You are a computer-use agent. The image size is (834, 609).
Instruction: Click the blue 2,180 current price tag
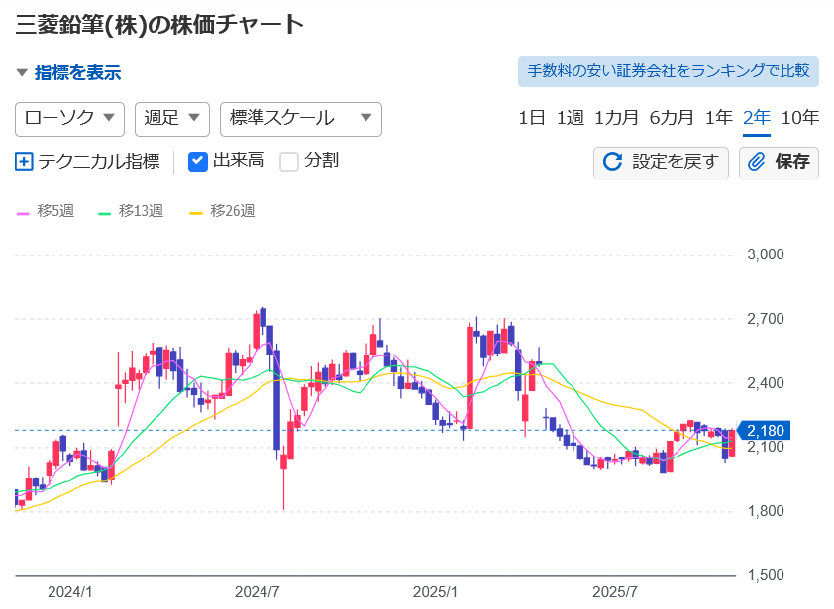(x=764, y=431)
